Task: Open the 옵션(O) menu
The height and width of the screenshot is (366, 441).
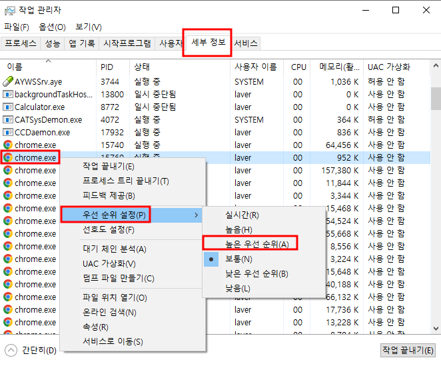Action: (x=52, y=27)
